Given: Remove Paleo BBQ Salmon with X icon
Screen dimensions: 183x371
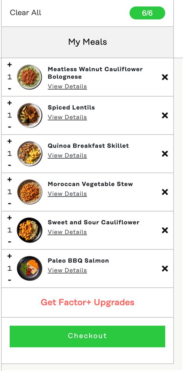Looking at the screenshot, I should coord(165,269).
